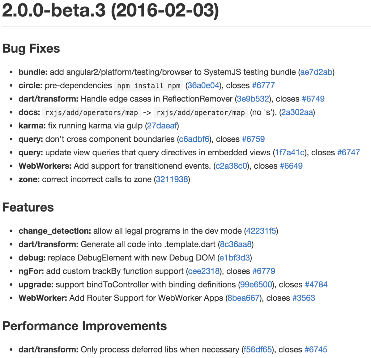Click the Features heading

coord(28,207)
